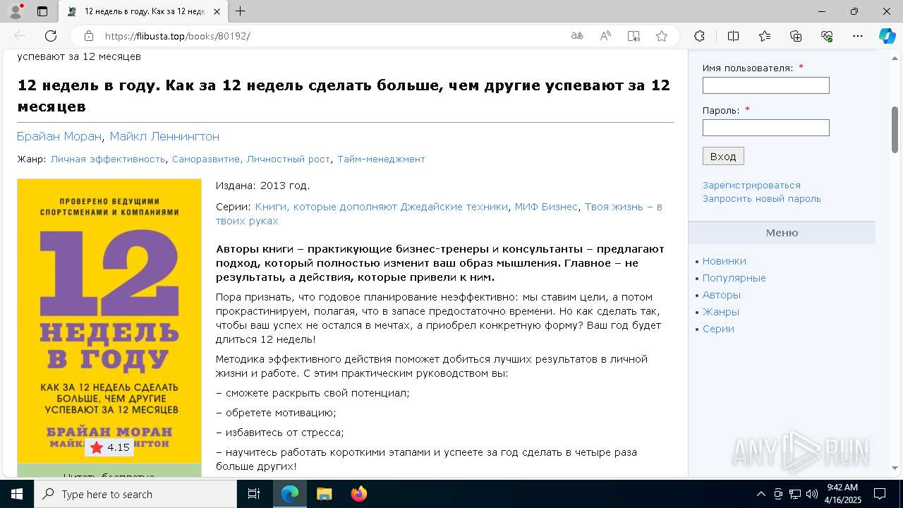Open the tab actions menu icon
This screenshot has height=508, width=903.
(42, 11)
